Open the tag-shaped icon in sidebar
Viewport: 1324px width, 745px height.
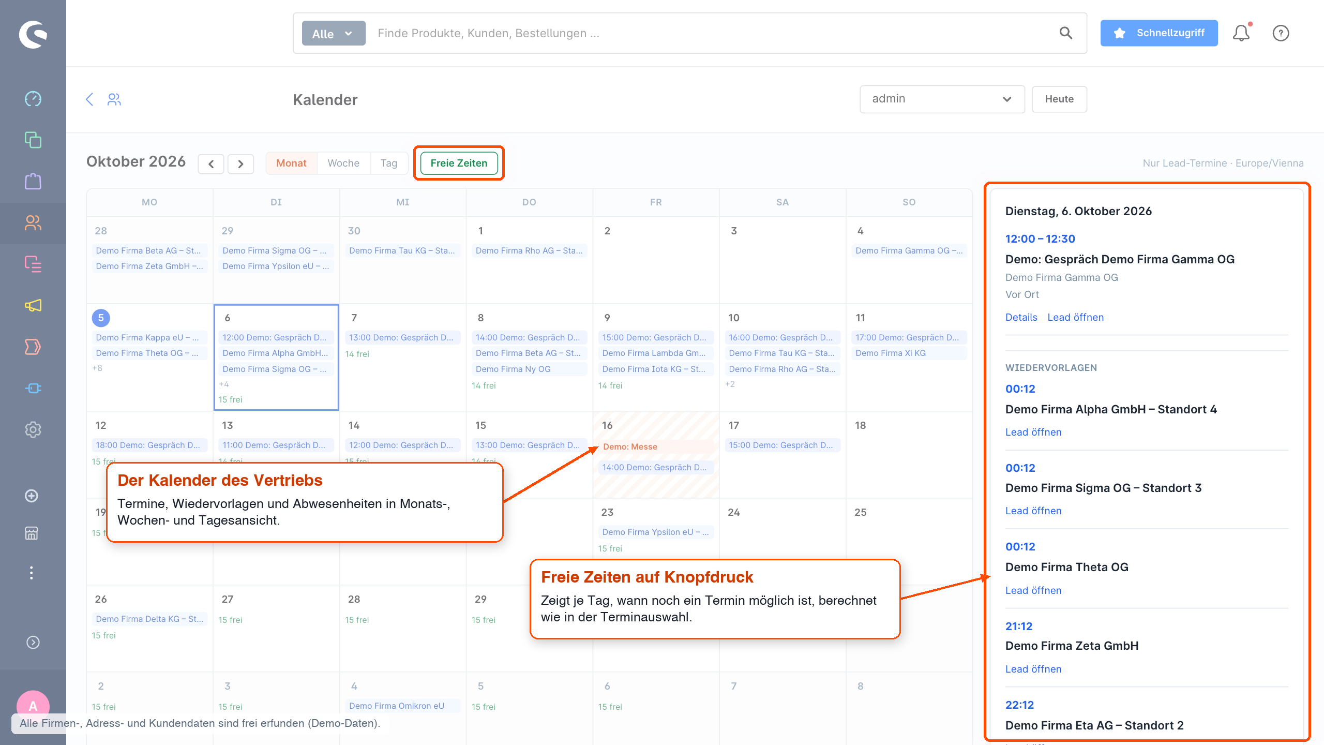click(x=33, y=347)
